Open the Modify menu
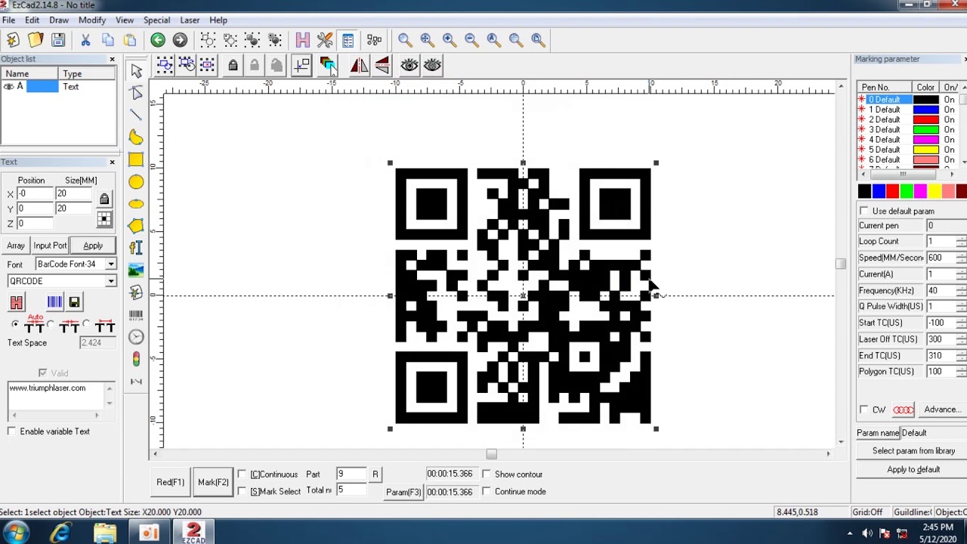This screenshot has height=544, width=967. pos(92,20)
